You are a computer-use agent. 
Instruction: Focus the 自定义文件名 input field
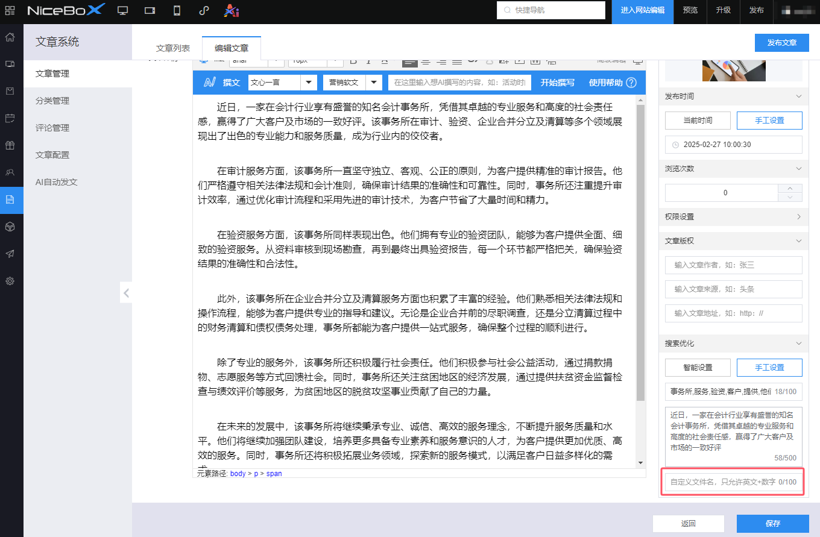pyautogui.click(x=734, y=482)
